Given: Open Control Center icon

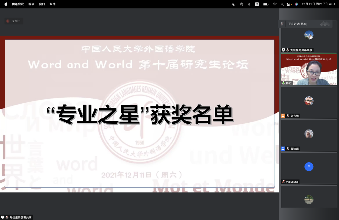Looking at the screenshot, I should click(289, 4).
